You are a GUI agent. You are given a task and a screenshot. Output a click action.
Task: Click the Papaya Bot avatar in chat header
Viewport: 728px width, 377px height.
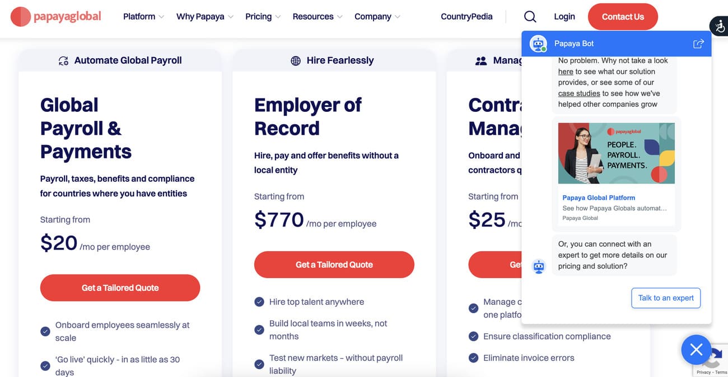coord(538,44)
